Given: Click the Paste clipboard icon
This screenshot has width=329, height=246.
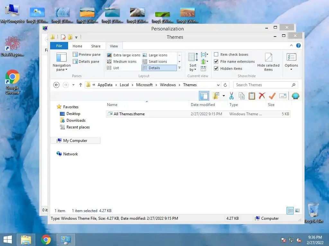Looking at the screenshot, I should (252, 96).
